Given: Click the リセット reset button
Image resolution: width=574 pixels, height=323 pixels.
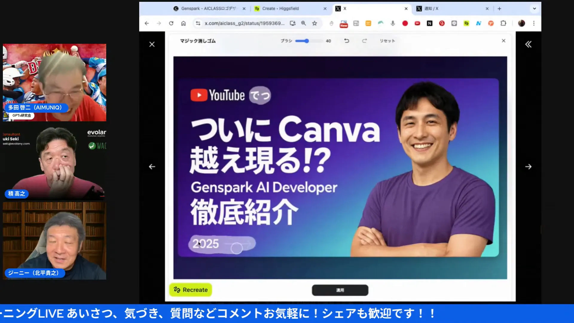Looking at the screenshot, I should (x=387, y=41).
